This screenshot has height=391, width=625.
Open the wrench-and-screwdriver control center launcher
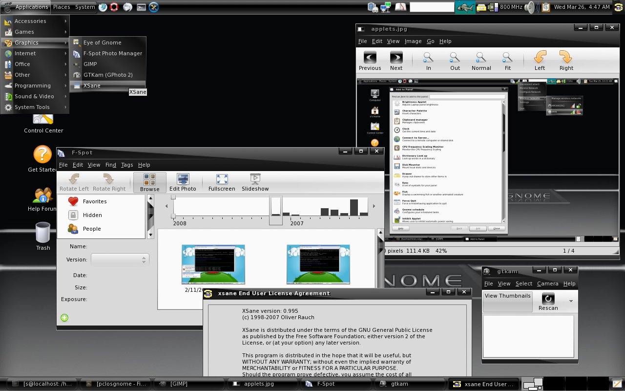[153, 7]
